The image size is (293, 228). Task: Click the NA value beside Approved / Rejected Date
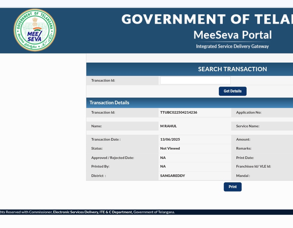pos(163,158)
